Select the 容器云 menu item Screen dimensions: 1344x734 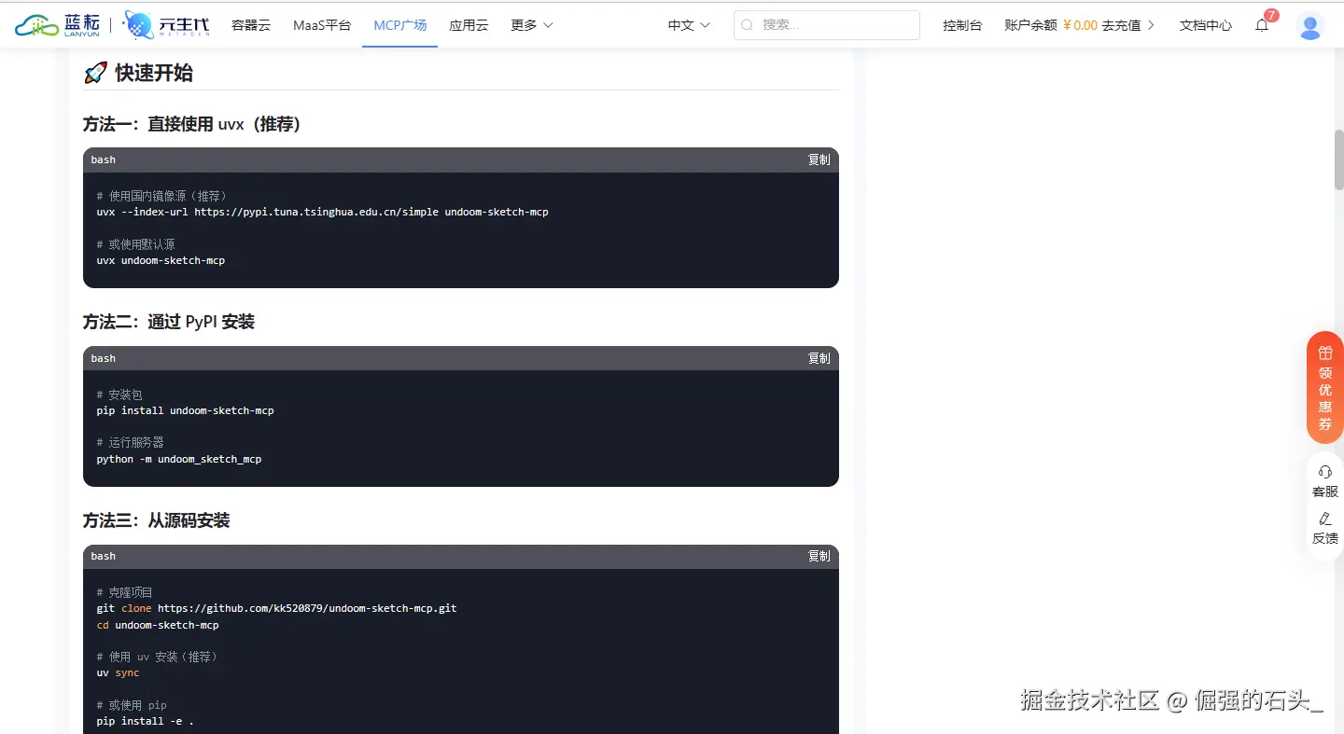pos(250,25)
